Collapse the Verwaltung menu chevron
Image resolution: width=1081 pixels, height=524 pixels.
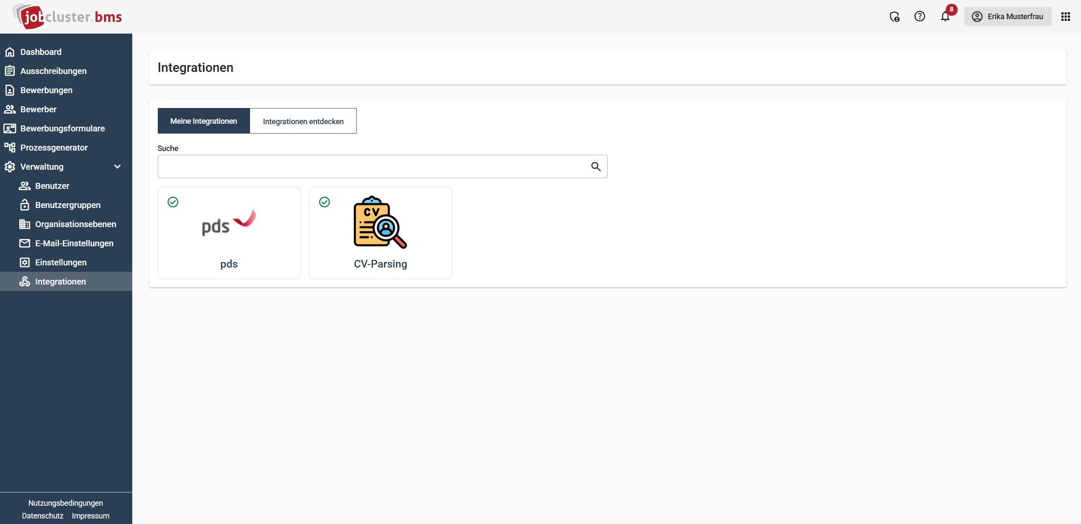[x=117, y=167]
